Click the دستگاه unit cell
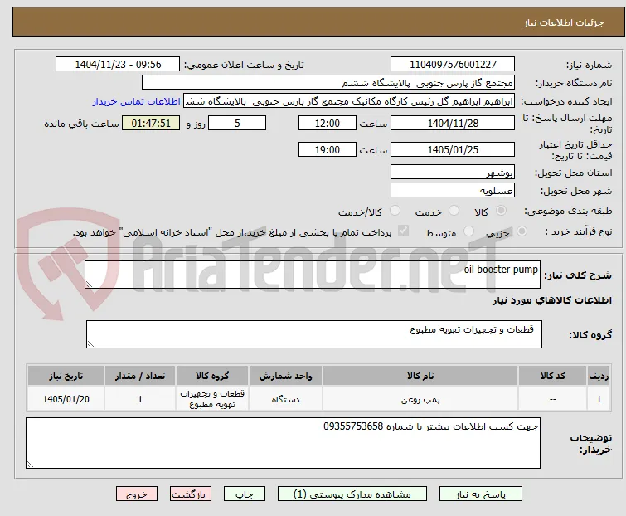Image resolution: width=626 pixels, height=516 pixels. 285,398
